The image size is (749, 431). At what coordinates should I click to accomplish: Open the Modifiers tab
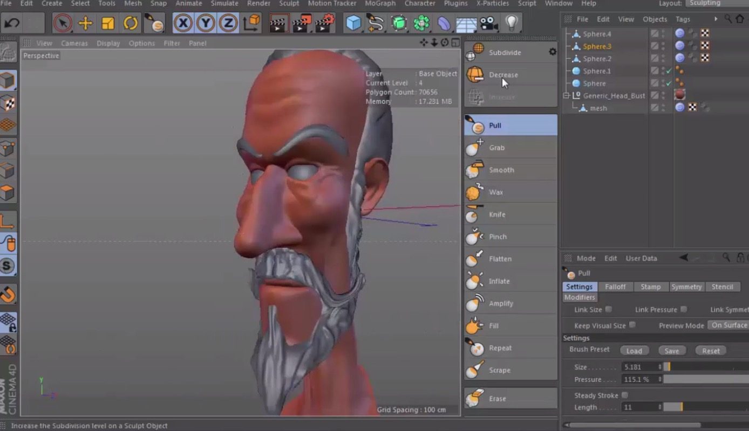tap(580, 297)
